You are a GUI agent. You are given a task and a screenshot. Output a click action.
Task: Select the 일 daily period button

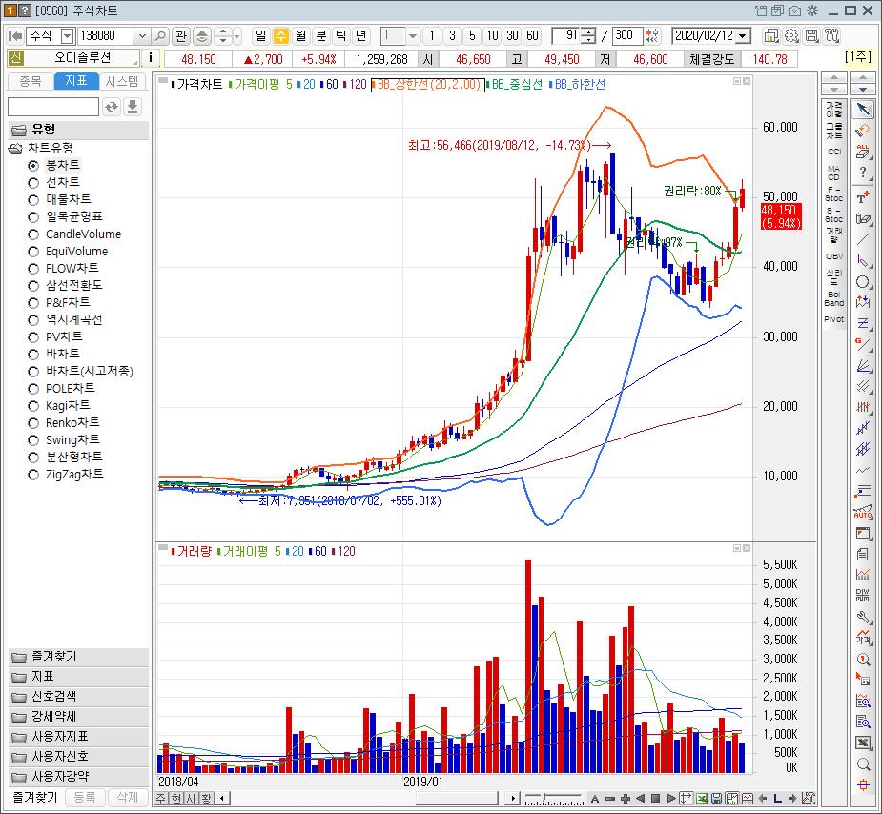coord(260,36)
